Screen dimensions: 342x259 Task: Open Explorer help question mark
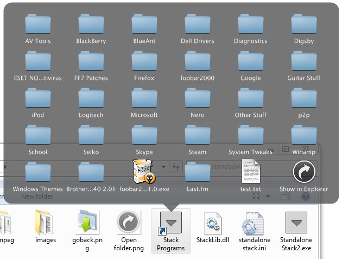(306, 196)
